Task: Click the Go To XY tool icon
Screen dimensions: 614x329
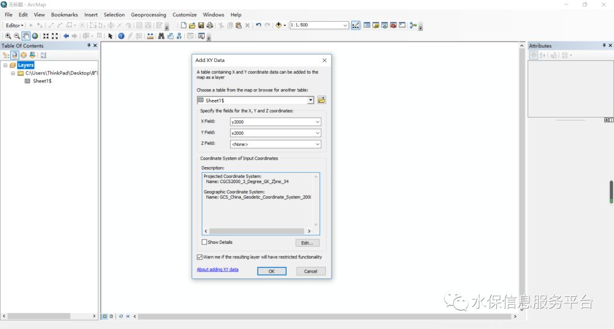Action: (179, 36)
